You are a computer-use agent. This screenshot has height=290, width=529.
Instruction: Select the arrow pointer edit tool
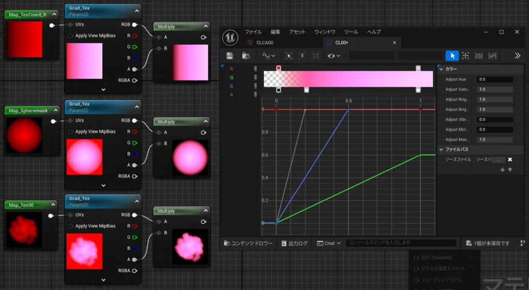452,56
